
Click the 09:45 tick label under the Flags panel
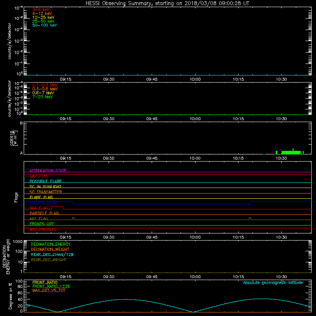(152, 237)
